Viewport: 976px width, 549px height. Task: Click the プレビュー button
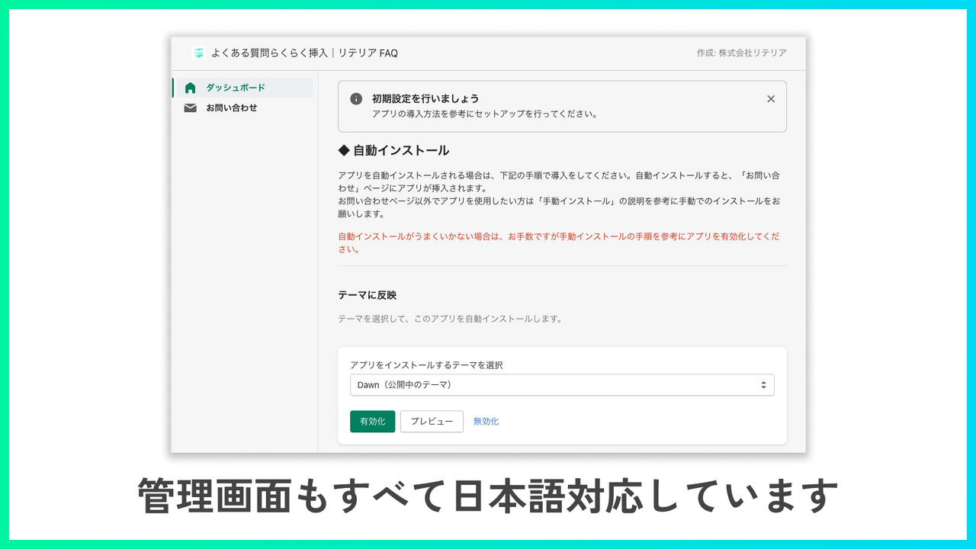pyautogui.click(x=432, y=421)
